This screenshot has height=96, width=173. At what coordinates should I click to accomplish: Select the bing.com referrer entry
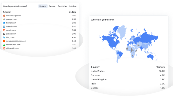click(x=10, y=37)
